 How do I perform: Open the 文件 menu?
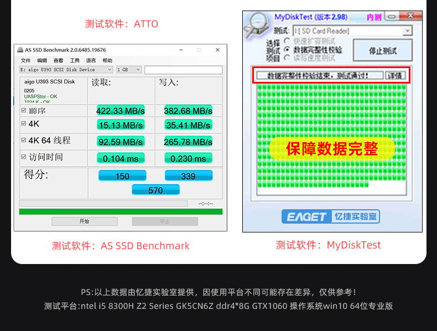pos(25,60)
